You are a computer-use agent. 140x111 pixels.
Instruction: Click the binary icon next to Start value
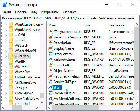[50, 87]
